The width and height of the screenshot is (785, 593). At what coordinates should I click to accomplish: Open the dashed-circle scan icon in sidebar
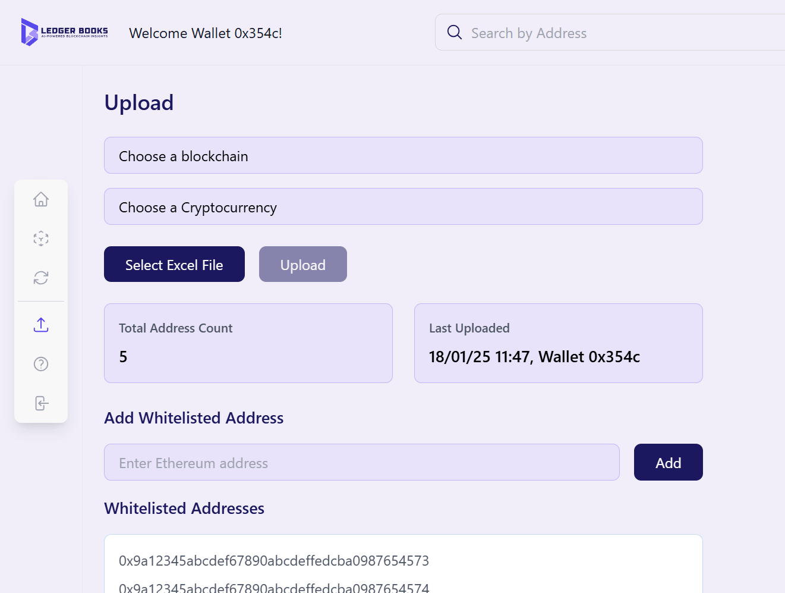click(41, 239)
